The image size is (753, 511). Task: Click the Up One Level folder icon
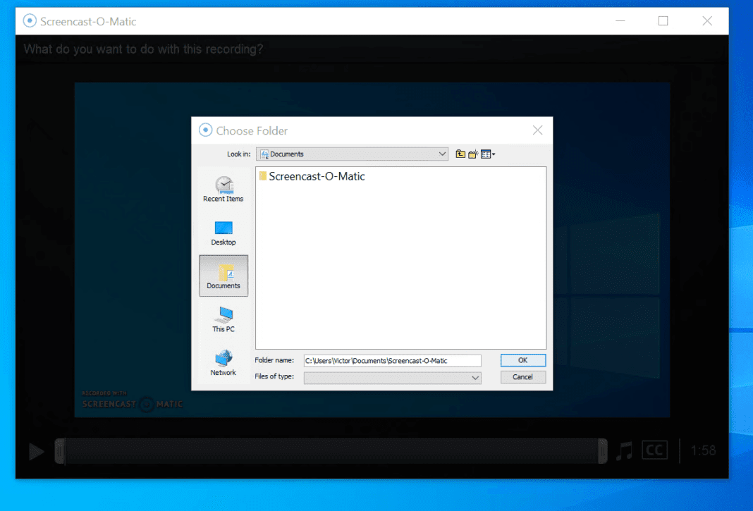click(460, 154)
